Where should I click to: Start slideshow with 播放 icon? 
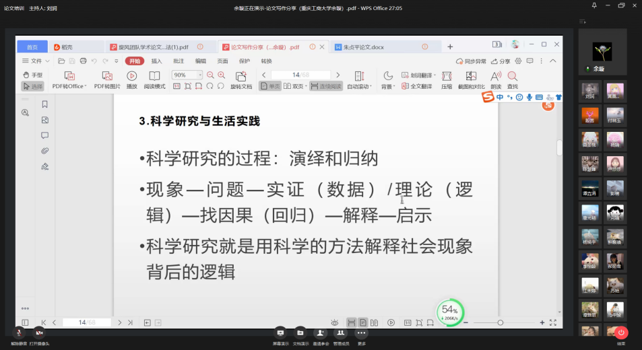pos(132,75)
